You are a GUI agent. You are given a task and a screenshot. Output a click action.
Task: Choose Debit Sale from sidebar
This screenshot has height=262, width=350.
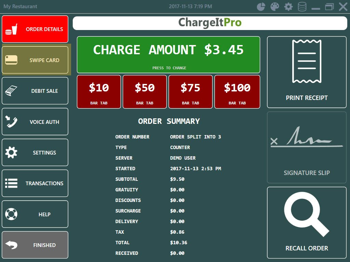click(35, 91)
